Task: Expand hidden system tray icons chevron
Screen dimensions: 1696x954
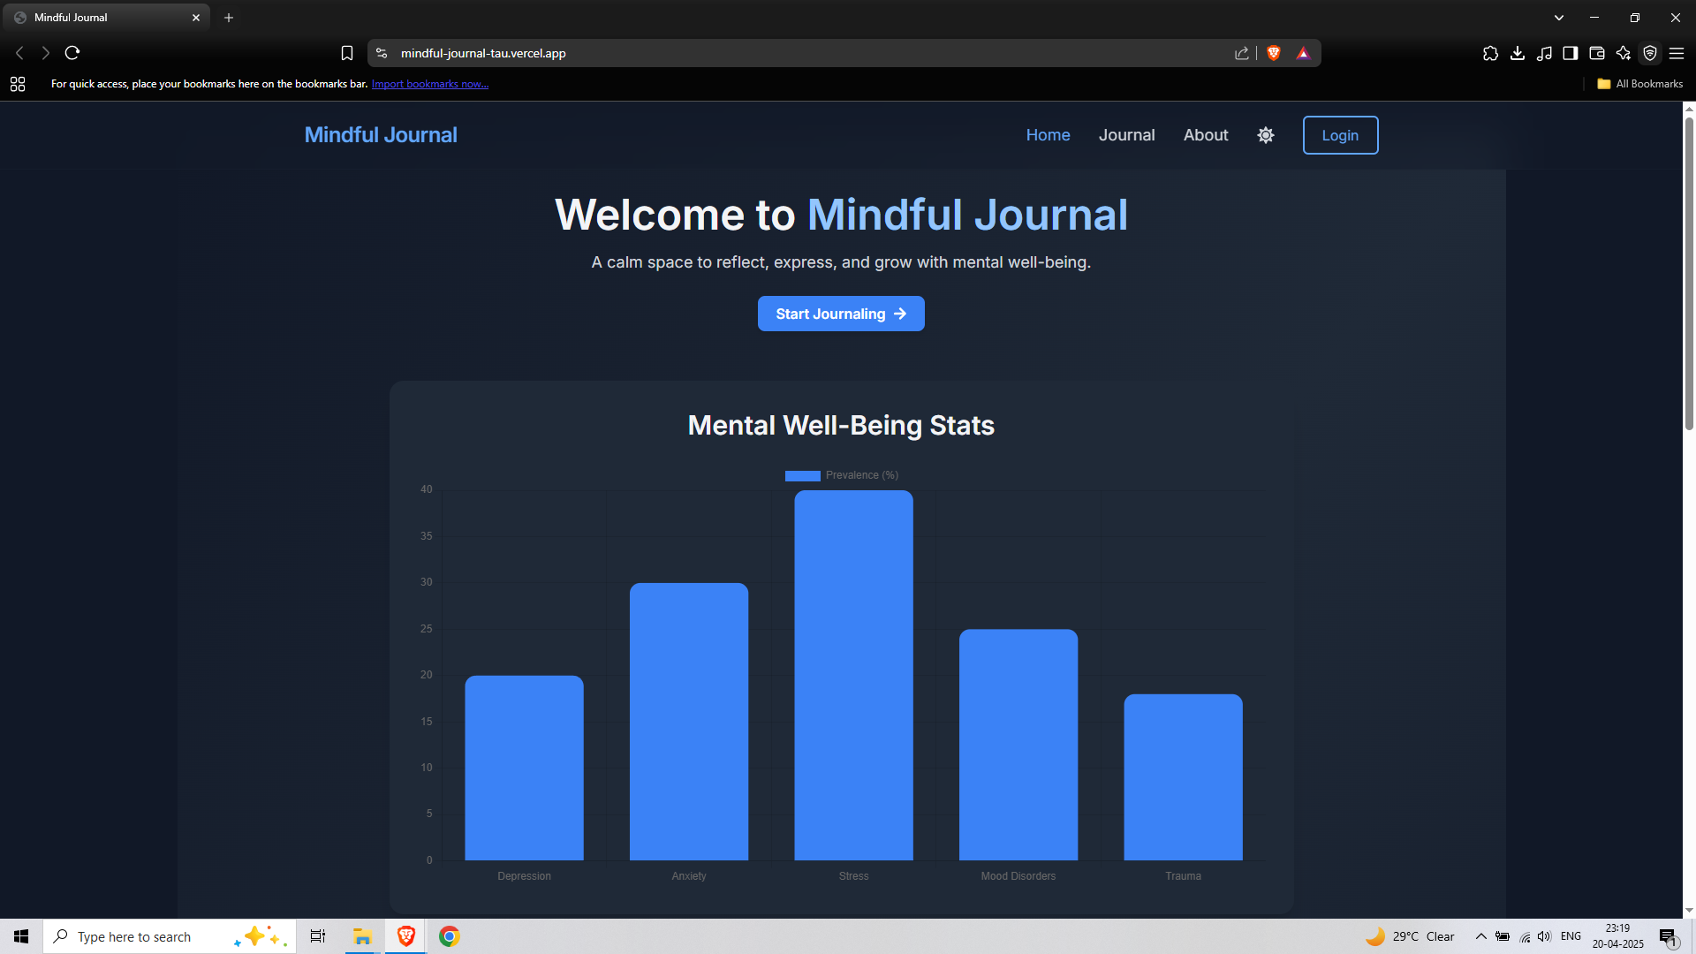Action: pyautogui.click(x=1480, y=936)
